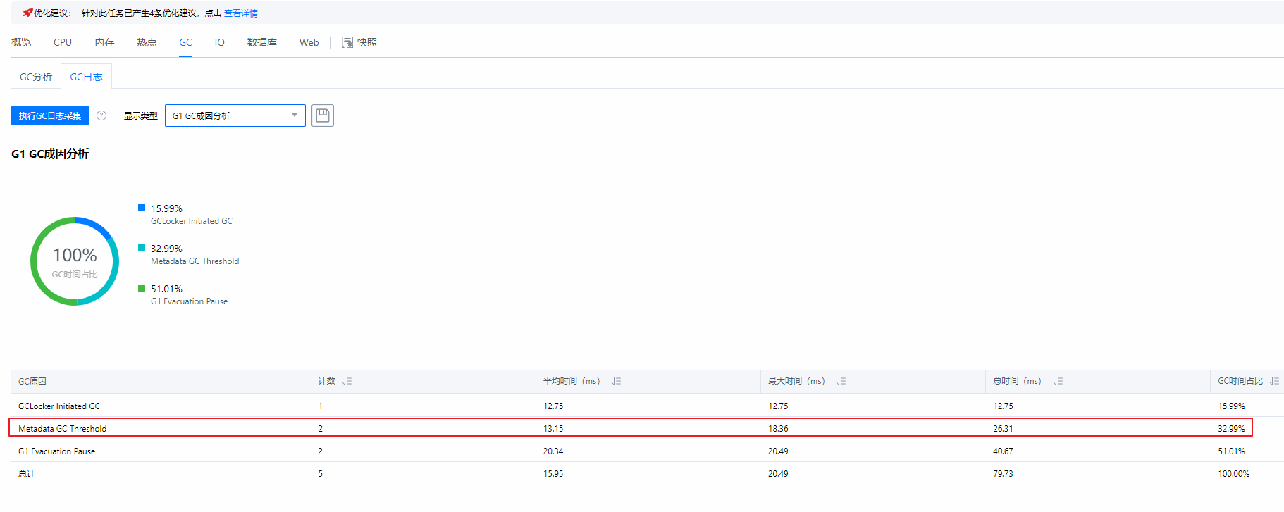Image resolution: width=1284 pixels, height=512 pixels.
Task: Open the 内存 tab
Action: (104, 42)
